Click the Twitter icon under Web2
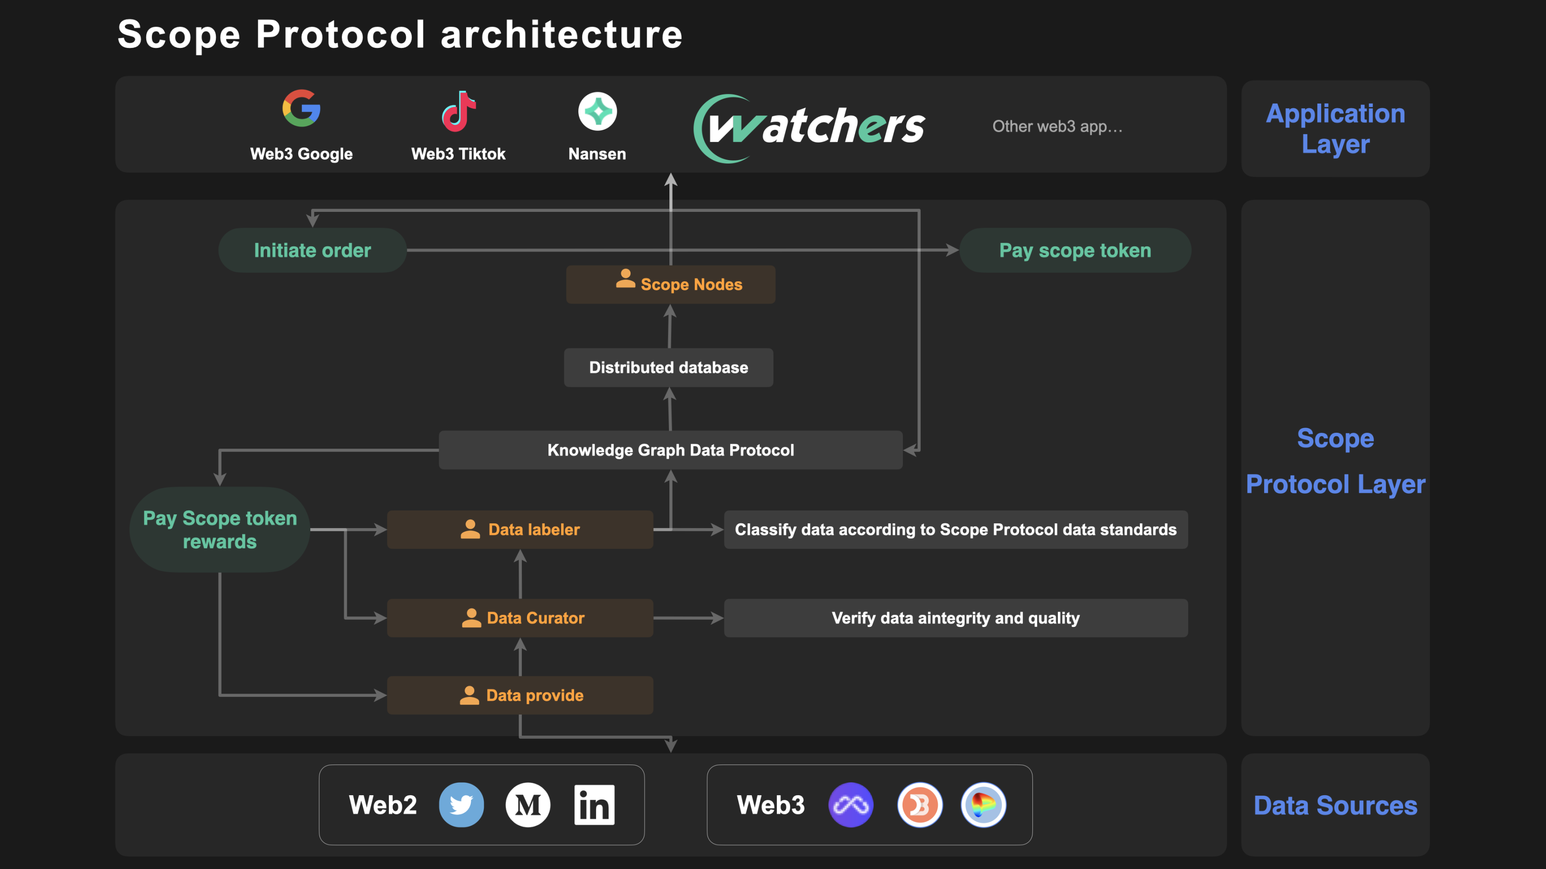The width and height of the screenshot is (1546, 869). [x=461, y=804]
